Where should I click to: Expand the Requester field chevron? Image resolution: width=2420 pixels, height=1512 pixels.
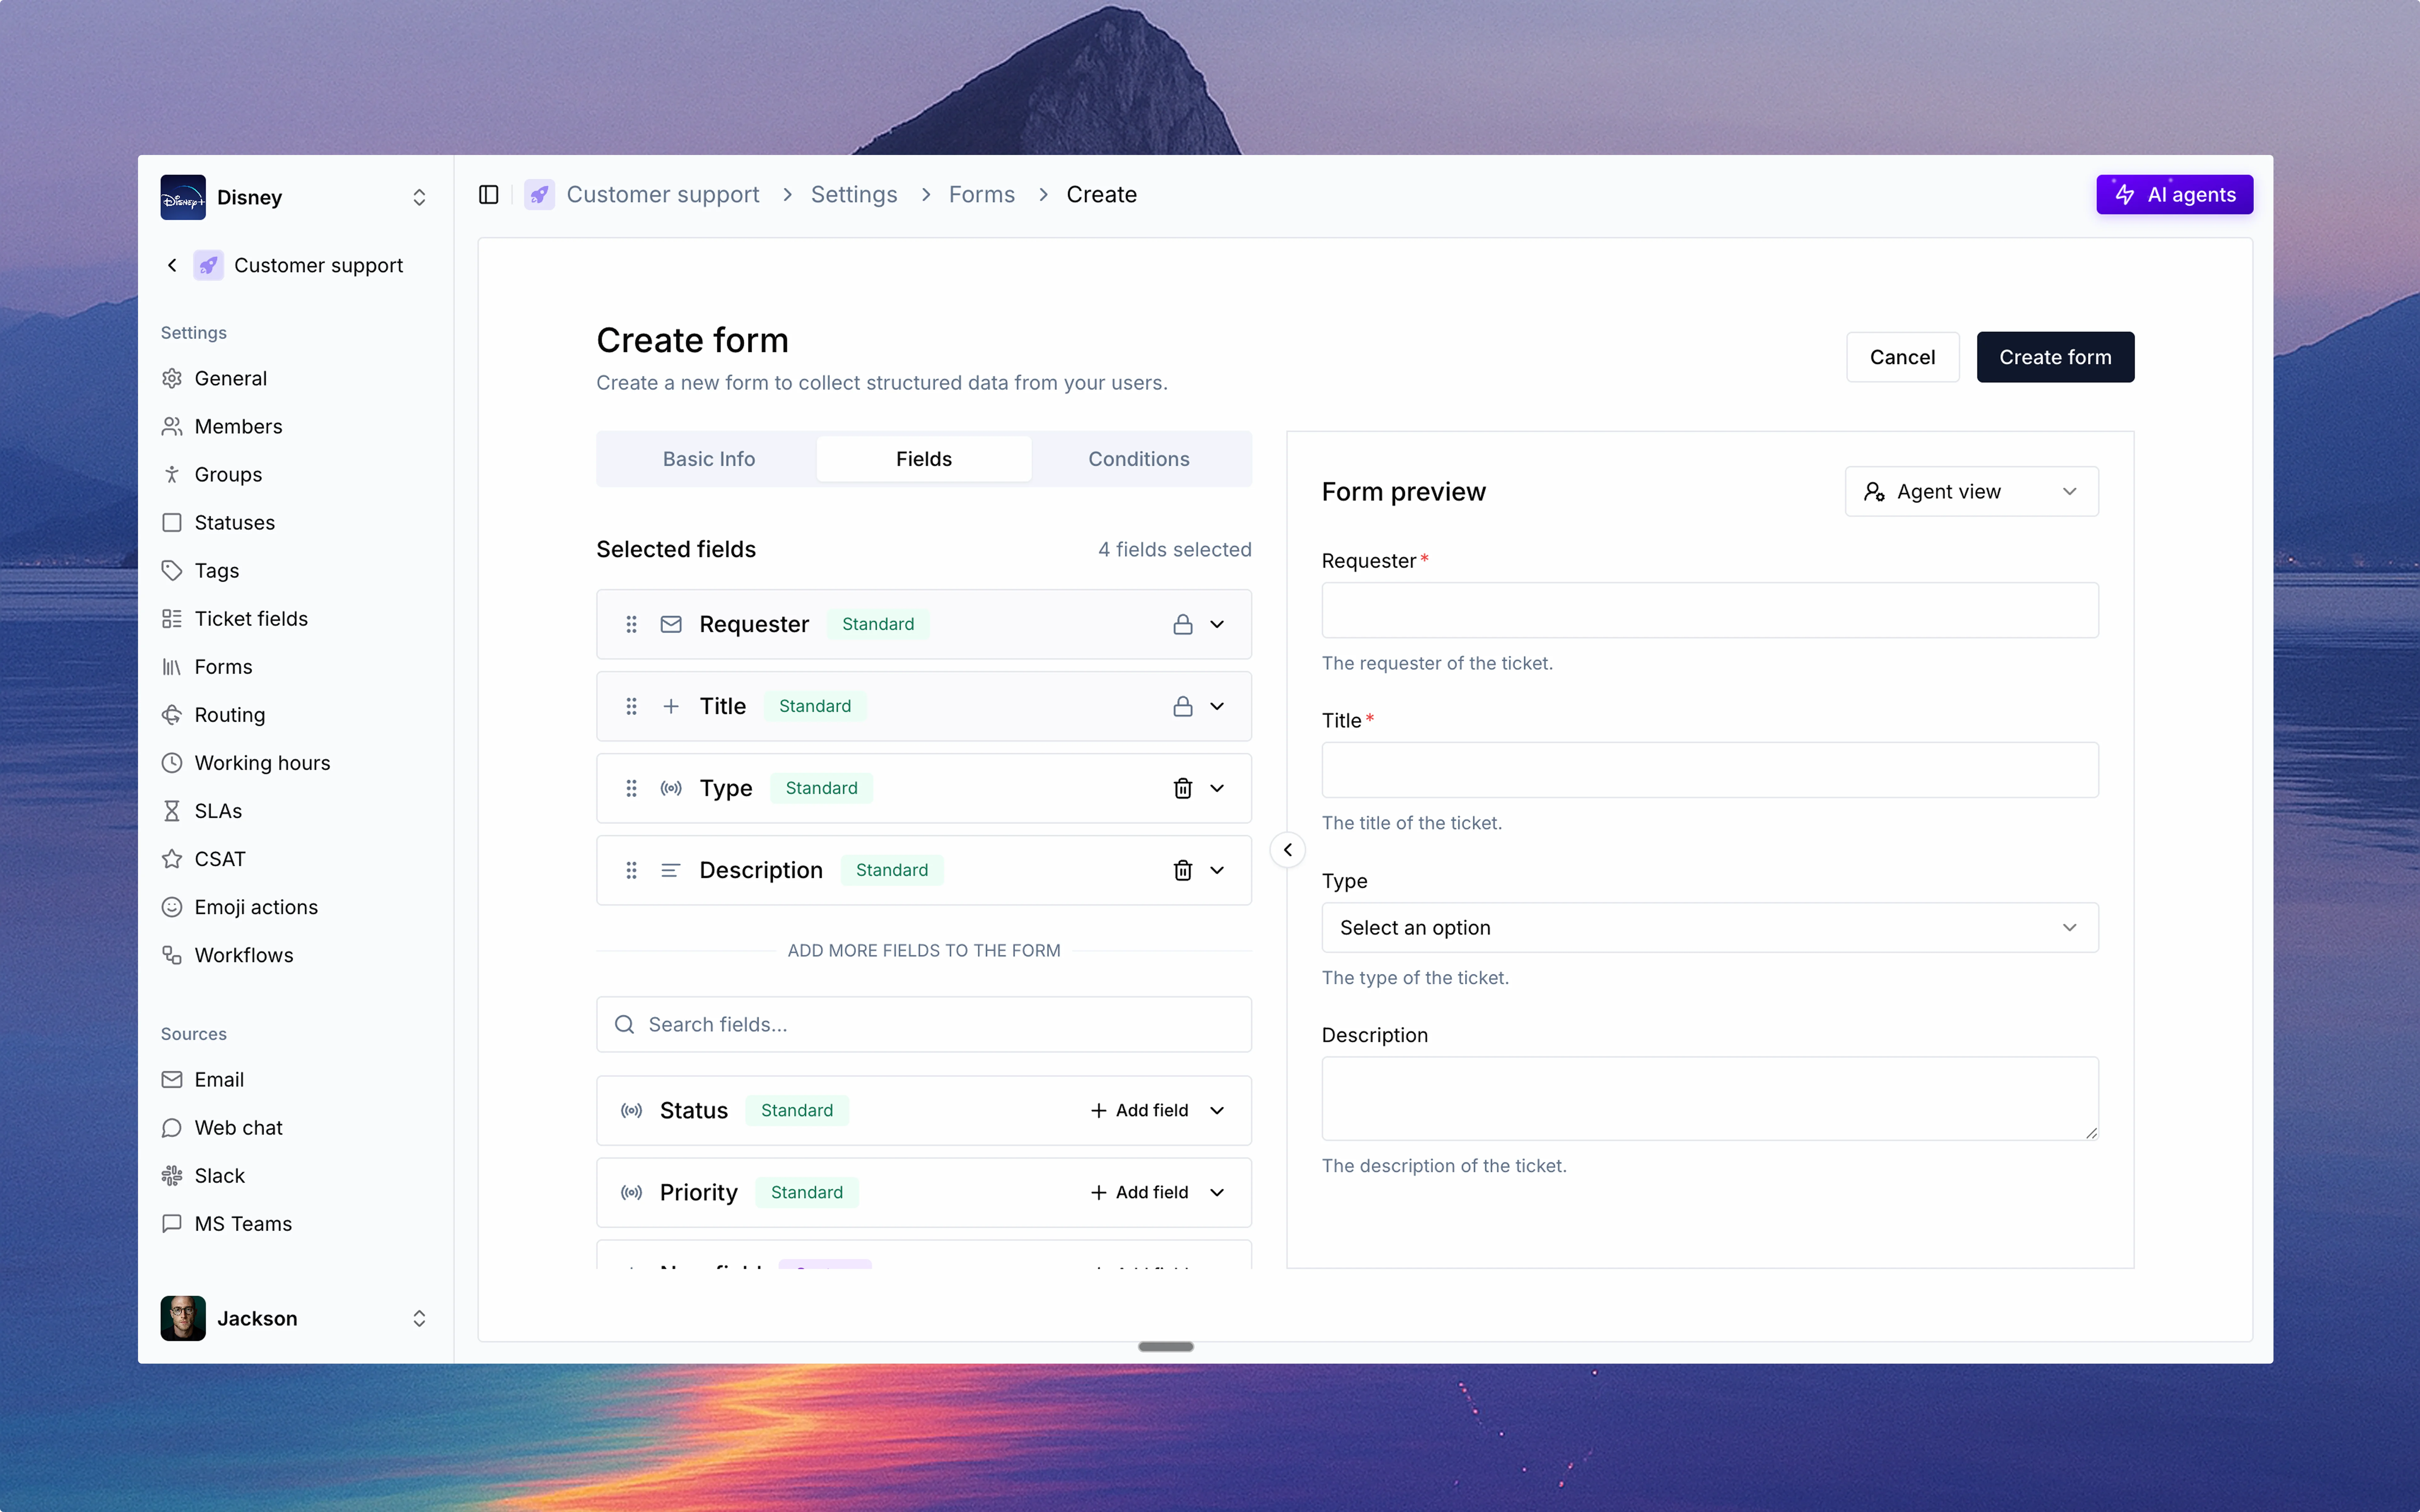[x=1217, y=624]
